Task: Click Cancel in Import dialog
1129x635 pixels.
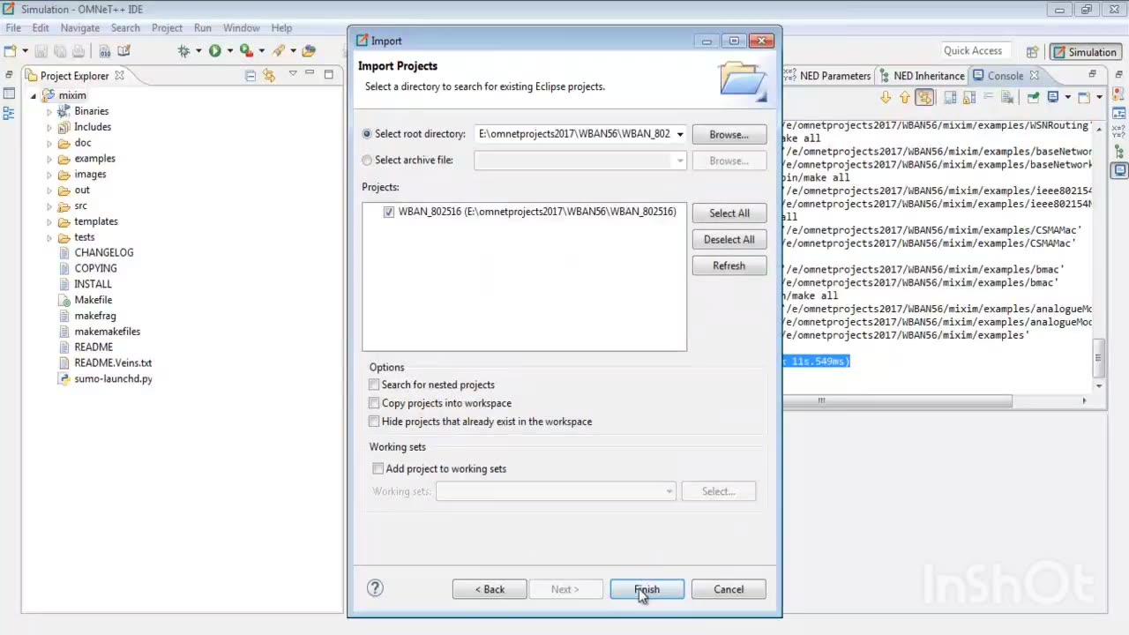Action: pos(729,589)
